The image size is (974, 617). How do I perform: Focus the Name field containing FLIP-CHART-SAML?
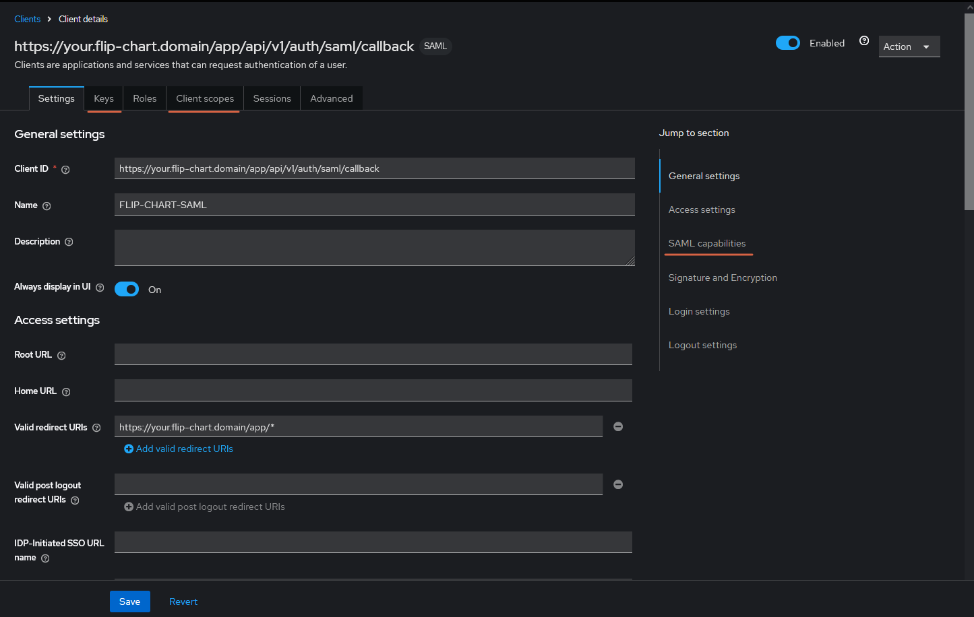tap(375, 205)
